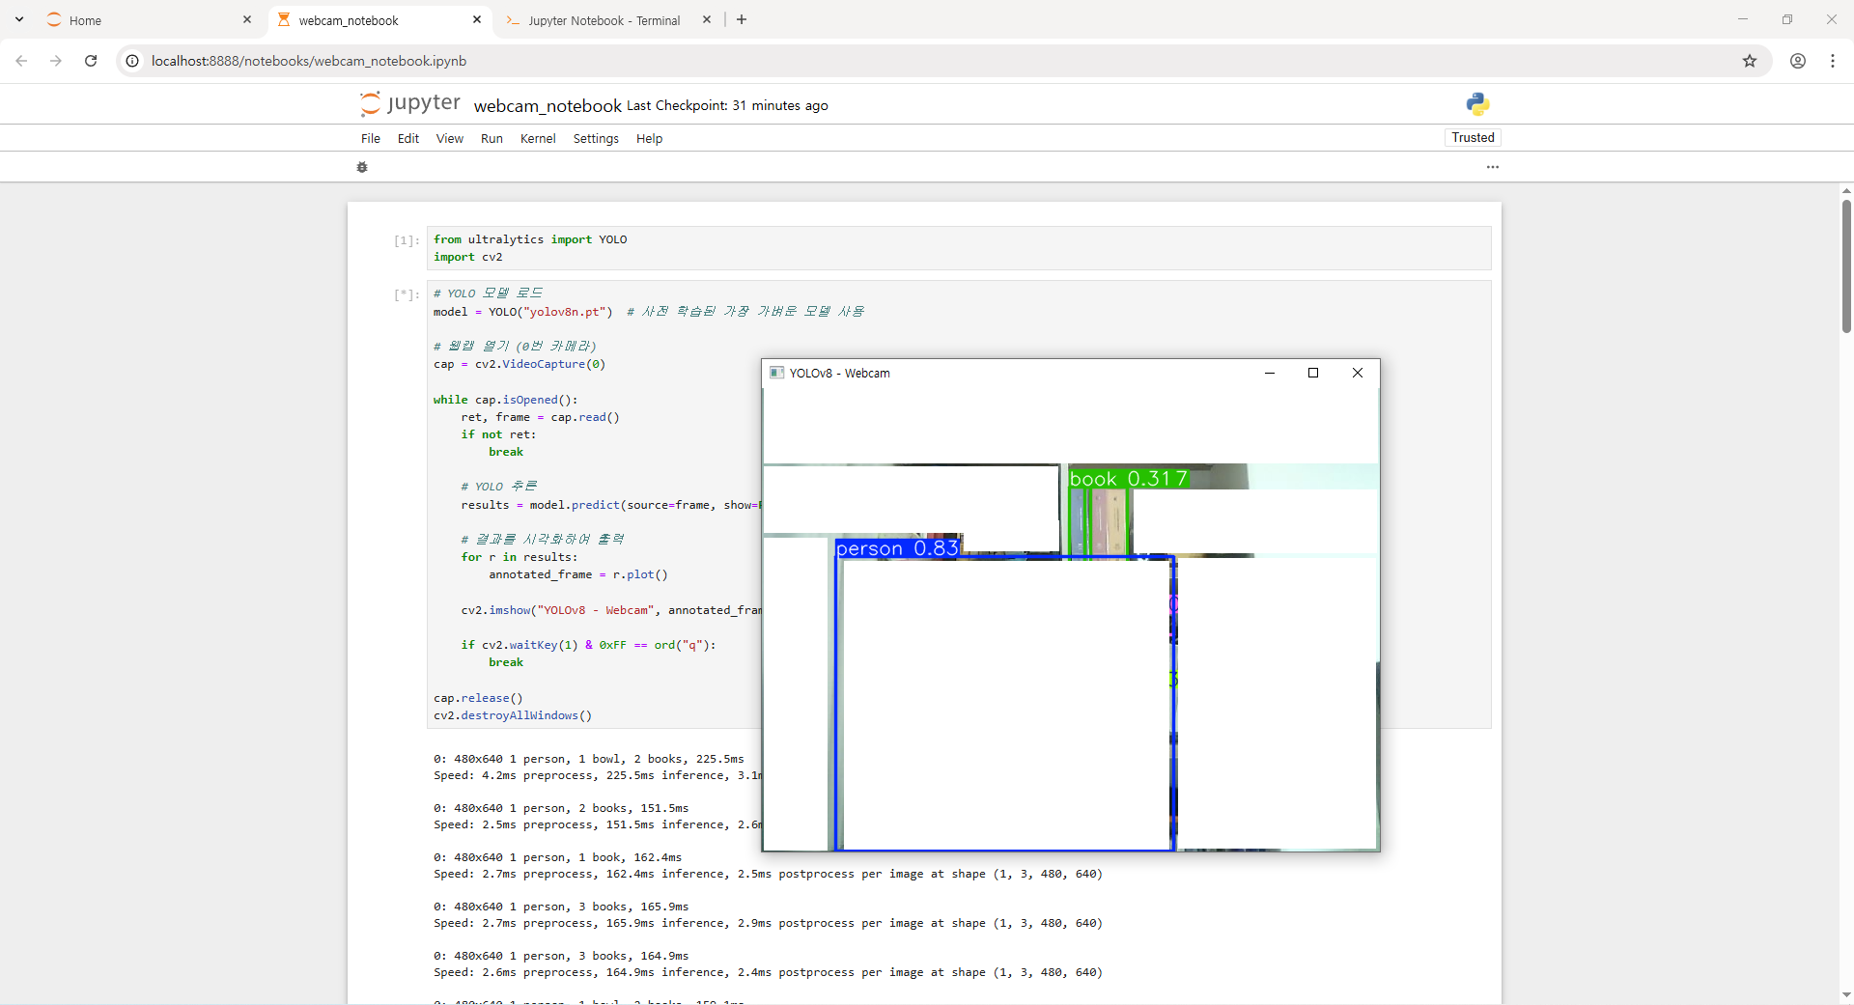Screen dimensions: 1854x1005
Task: Click the YOLOv8 - Webcam window icon
Action: tap(776, 373)
